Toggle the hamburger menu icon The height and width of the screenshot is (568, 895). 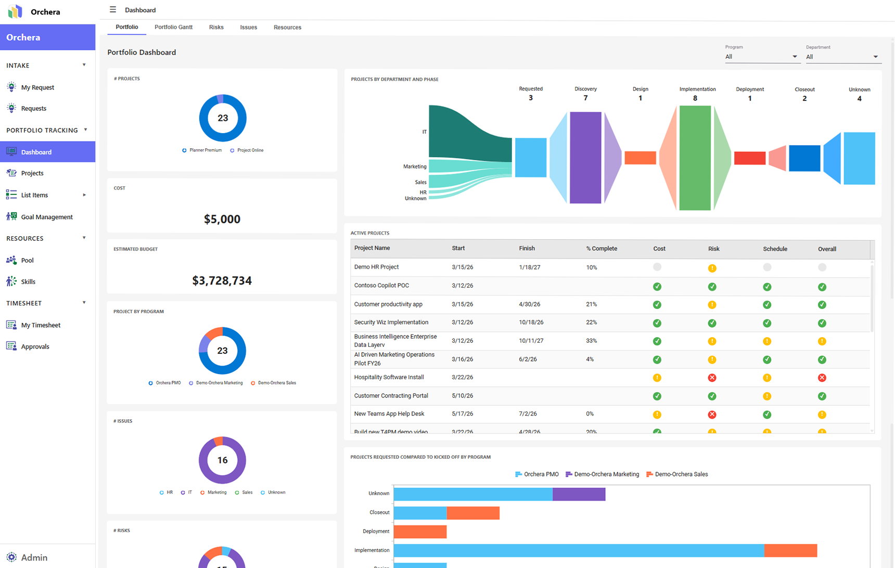113,9
